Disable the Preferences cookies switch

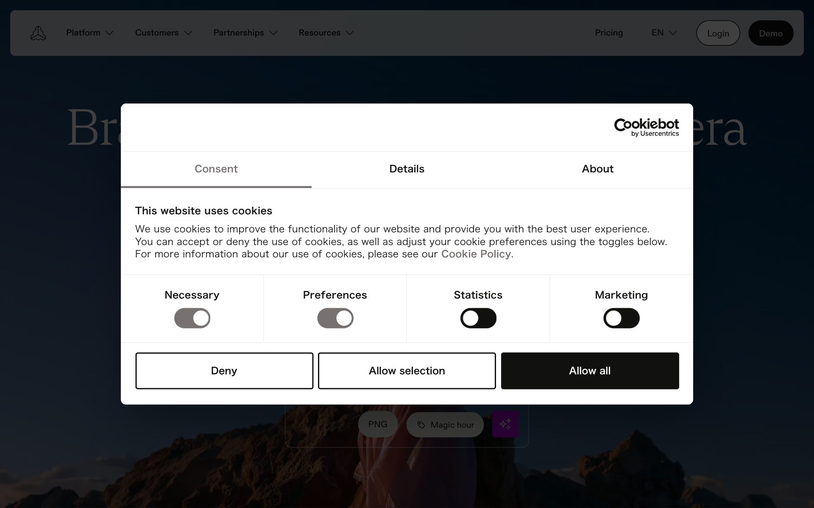click(335, 318)
